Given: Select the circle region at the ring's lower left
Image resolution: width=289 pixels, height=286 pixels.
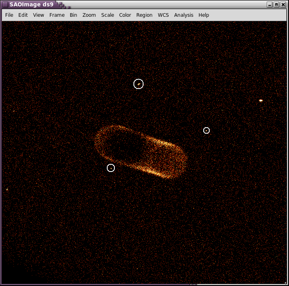Looking at the screenshot, I should [x=111, y=168].
